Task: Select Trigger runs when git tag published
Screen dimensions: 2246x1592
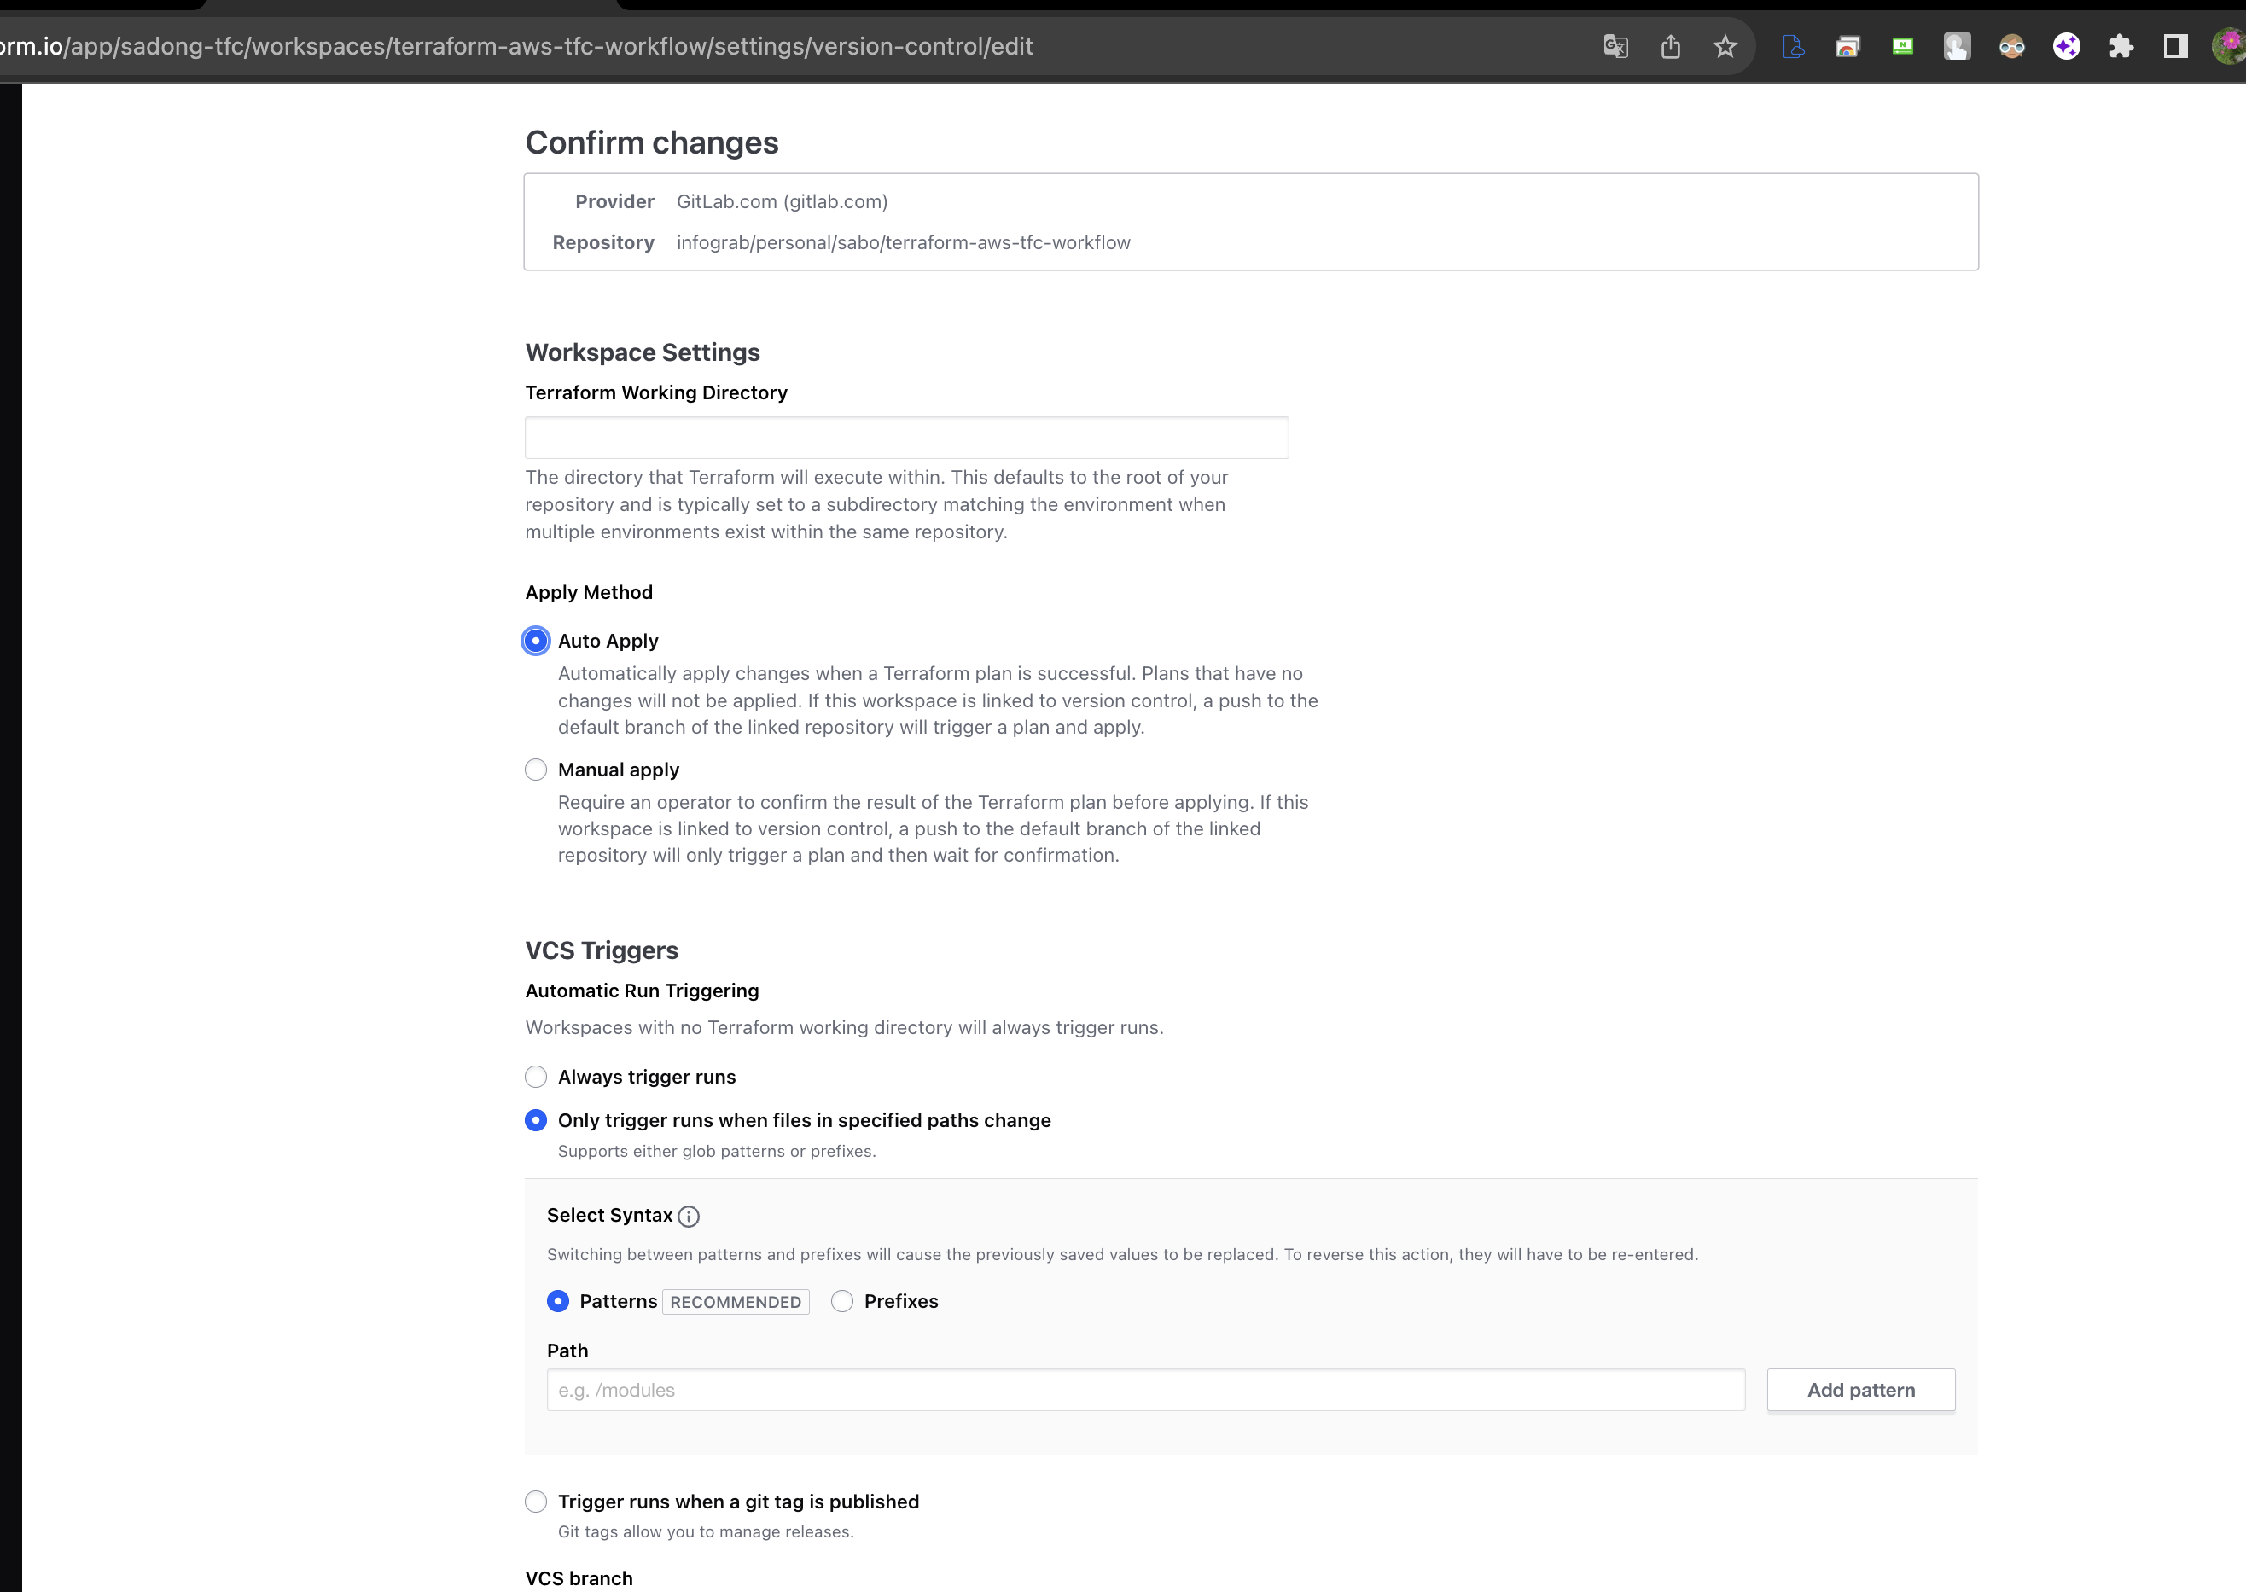Action: 535,1501
